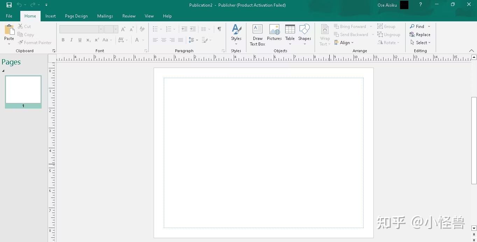Click the Replace button

pyautogui.click(x=420, y=34)
